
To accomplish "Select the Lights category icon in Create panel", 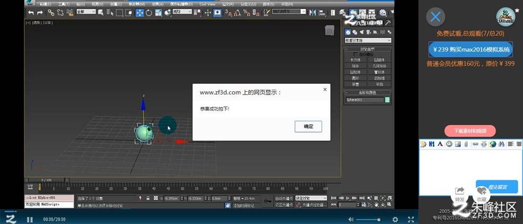I will pyautogui.click(x=362, y=32).
